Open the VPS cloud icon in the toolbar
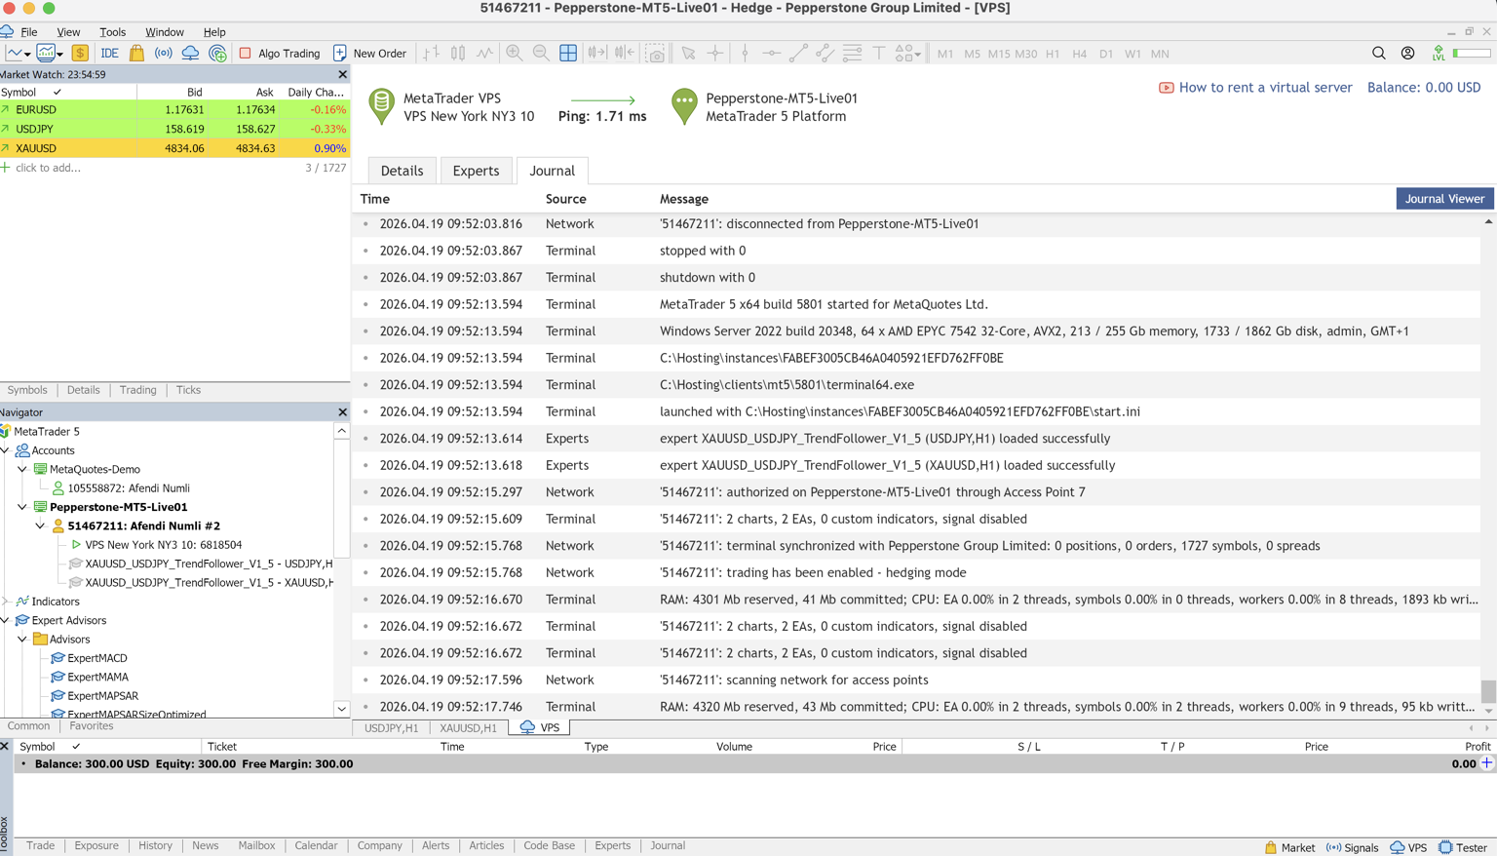Image resolution: width=1497 pixels, height=856 pixels. coord(190,54)
